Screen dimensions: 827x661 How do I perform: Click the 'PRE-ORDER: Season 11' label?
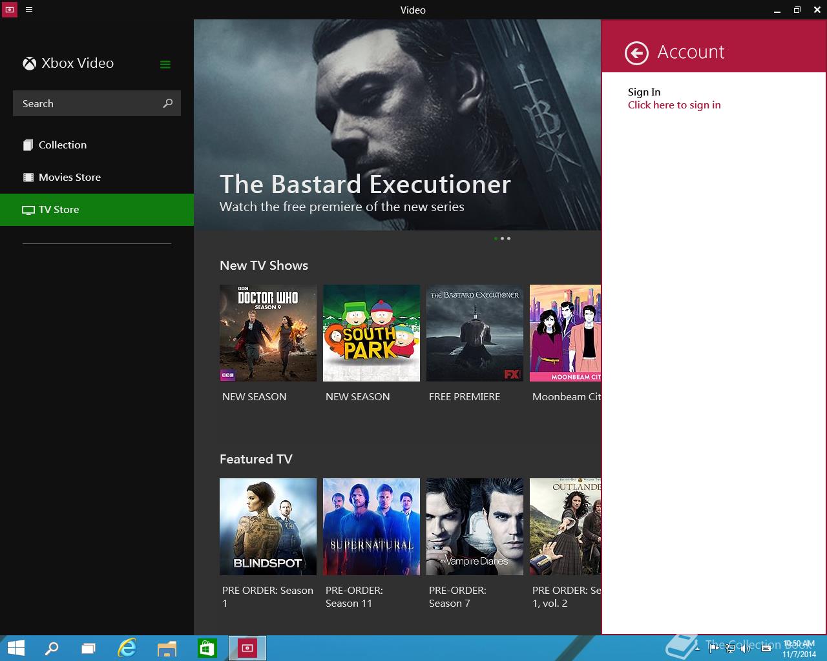click(x=354, y=597)
